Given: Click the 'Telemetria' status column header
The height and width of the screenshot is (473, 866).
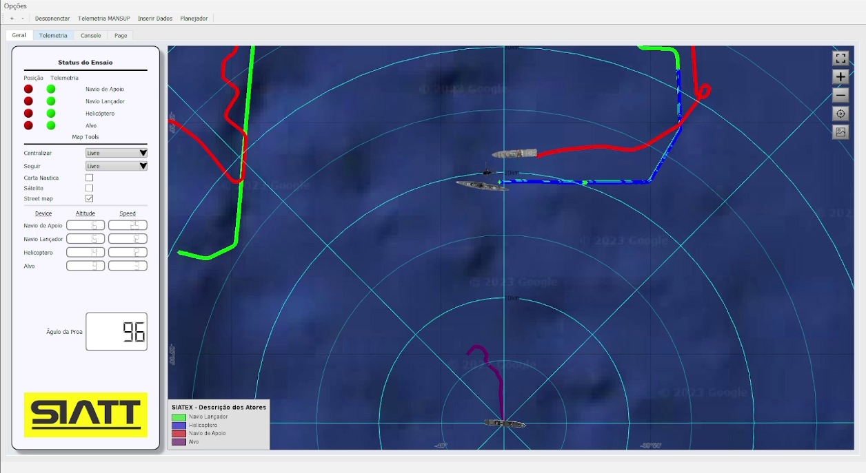Looking at the screenshot, I should pyautogui.click(x=64, y=78).
